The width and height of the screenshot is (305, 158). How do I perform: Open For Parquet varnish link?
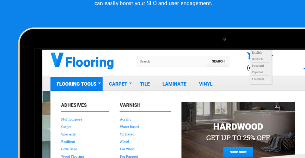pos(129,156)
